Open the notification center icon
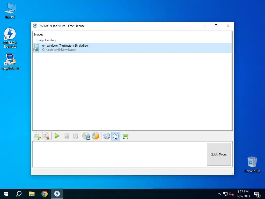 pyautogui.click(x=257, y=194)
